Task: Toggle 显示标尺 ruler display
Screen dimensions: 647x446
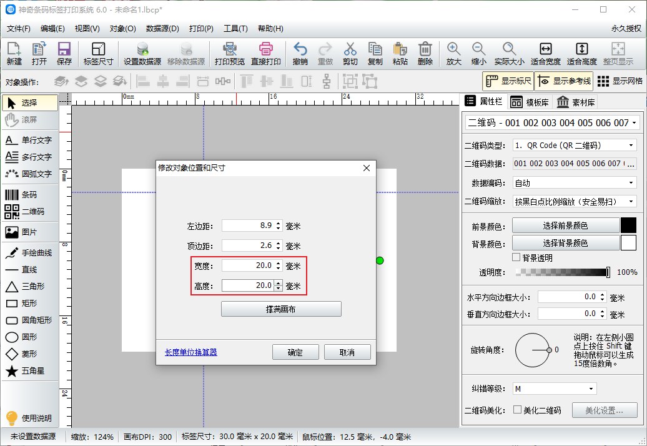Action: pyautogui.click(x=508, y=81)
